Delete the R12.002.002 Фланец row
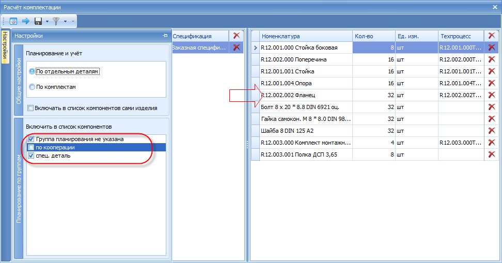502x263 pixels. 492,95
